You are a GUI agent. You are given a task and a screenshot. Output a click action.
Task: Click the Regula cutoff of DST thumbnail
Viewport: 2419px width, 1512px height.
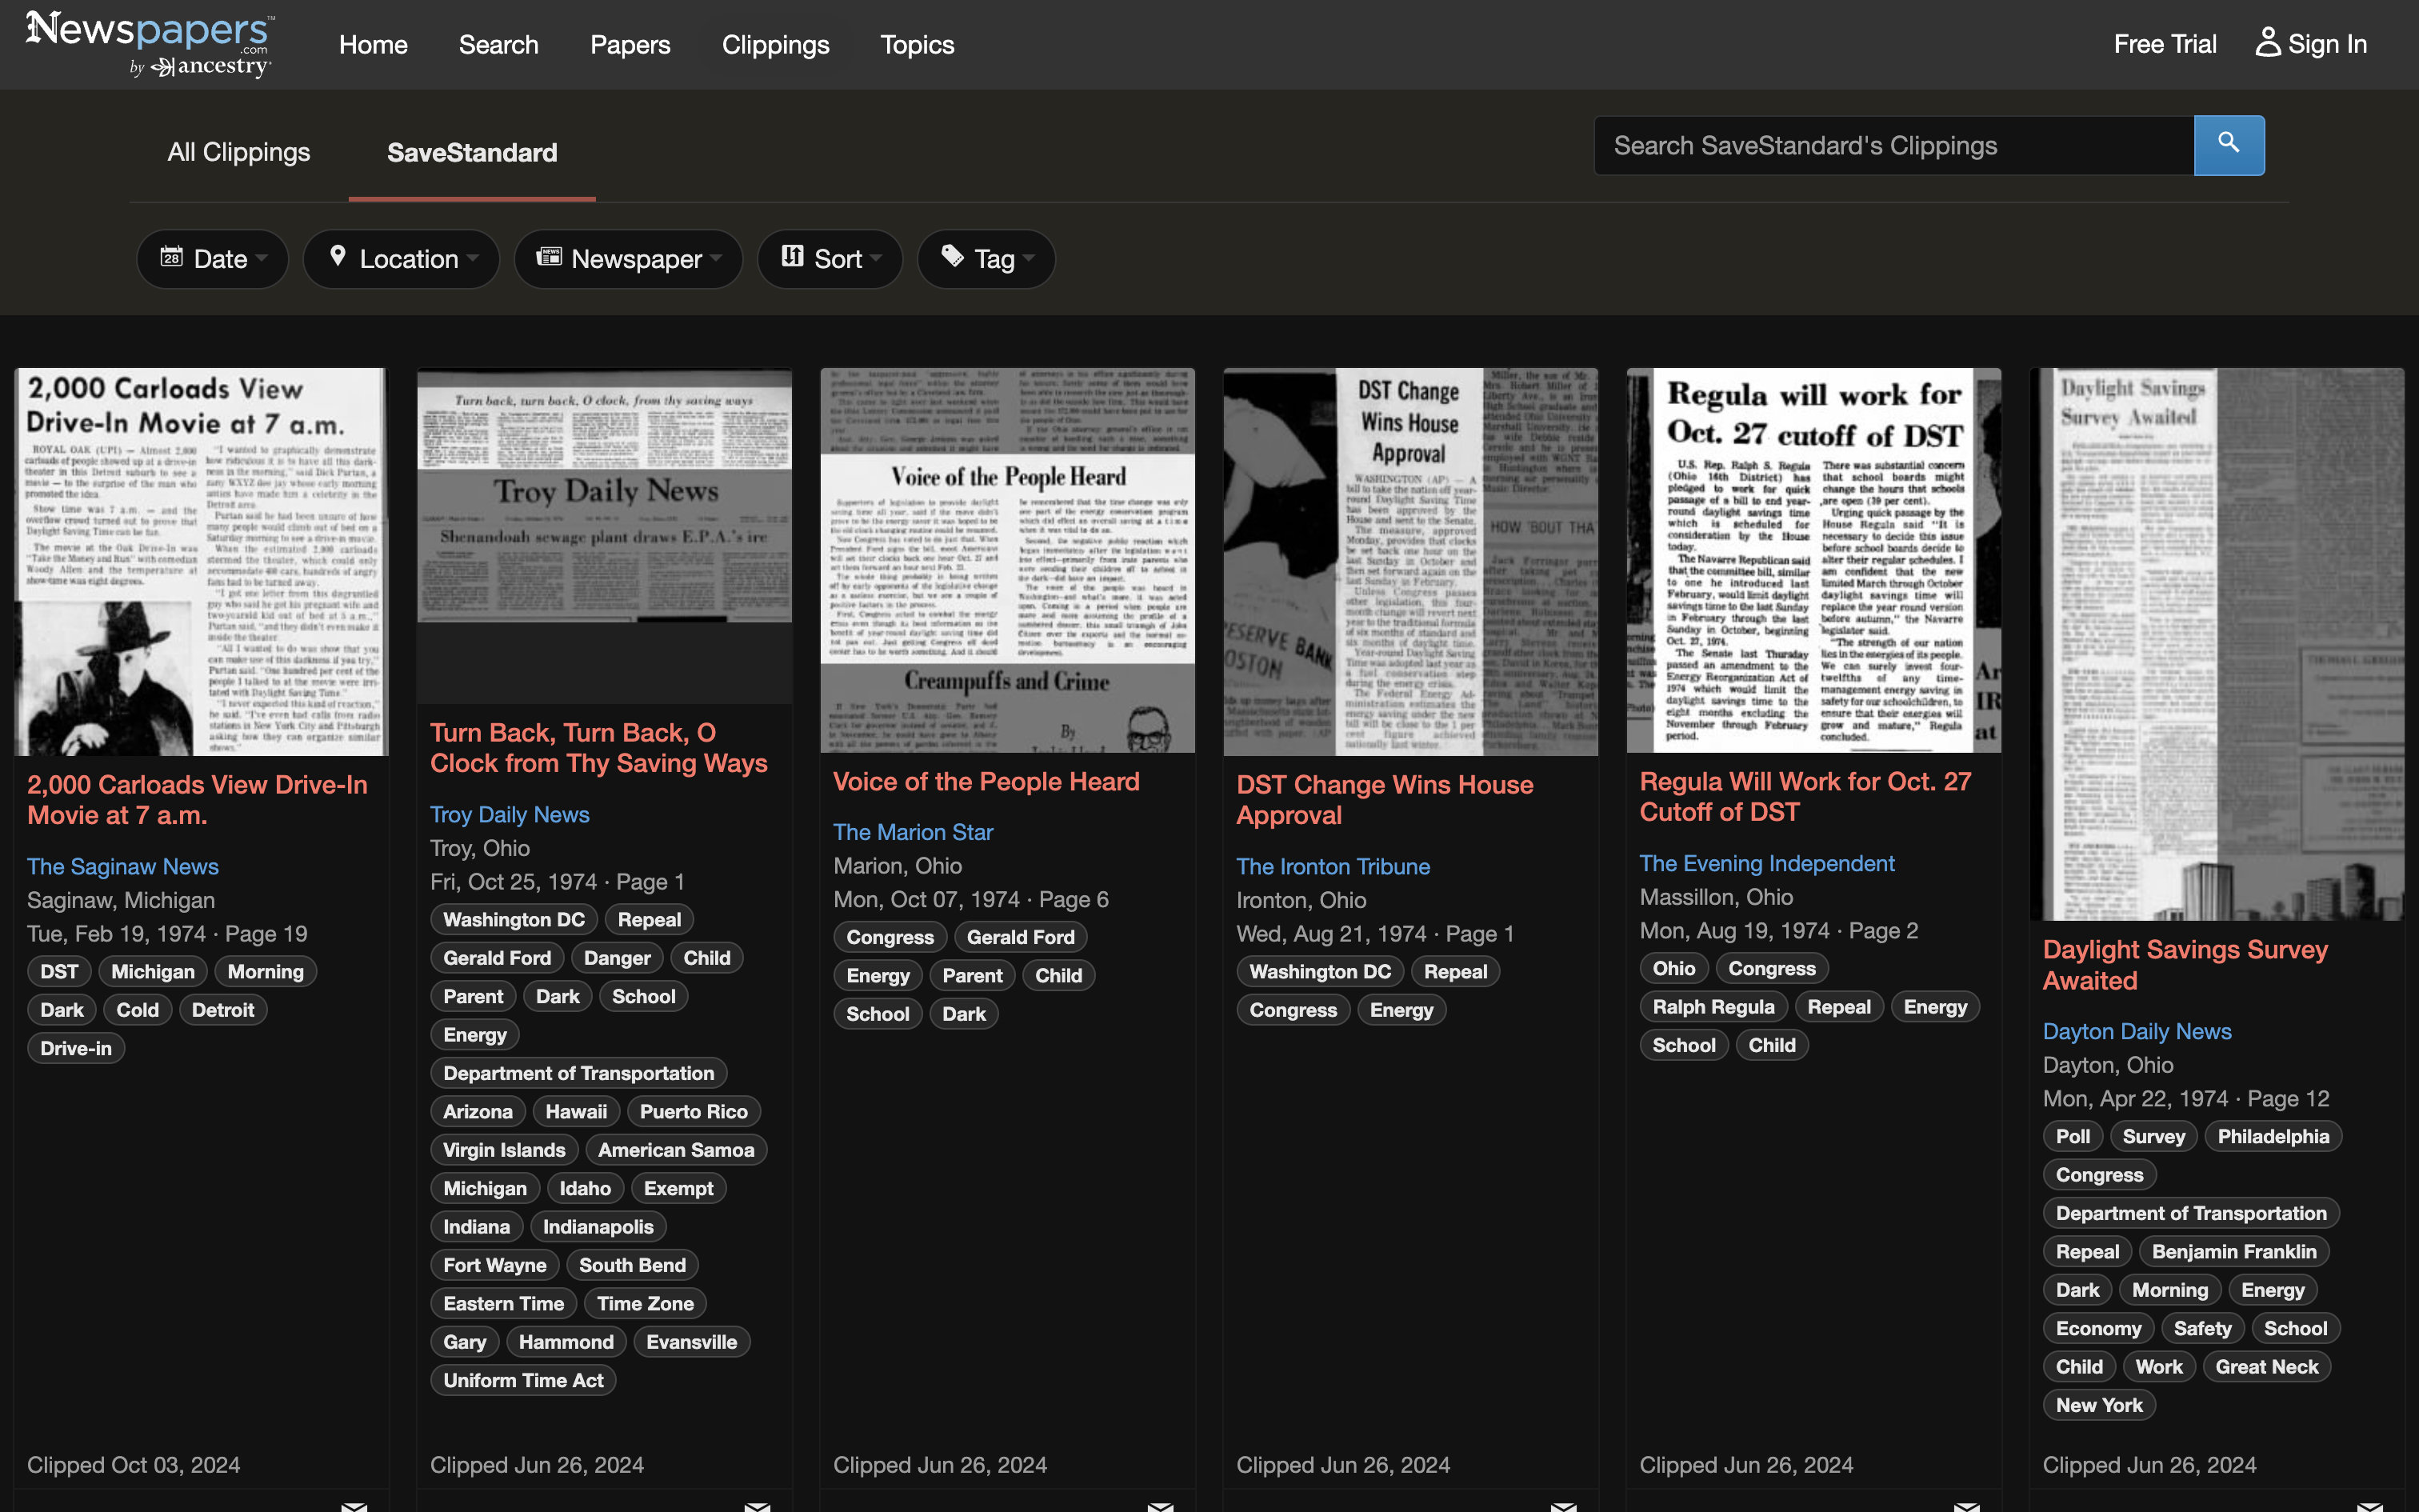pos(1813,560)
